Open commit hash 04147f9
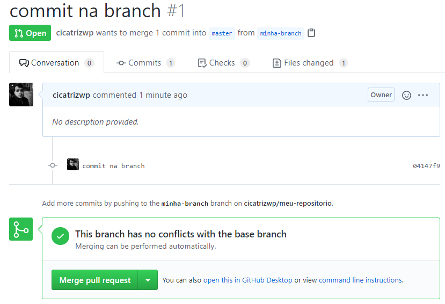The image size is (445, 304). pyautogui.click(x=426, y=166)
